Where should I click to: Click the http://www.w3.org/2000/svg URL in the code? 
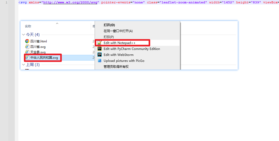click(x=70, y=3)
